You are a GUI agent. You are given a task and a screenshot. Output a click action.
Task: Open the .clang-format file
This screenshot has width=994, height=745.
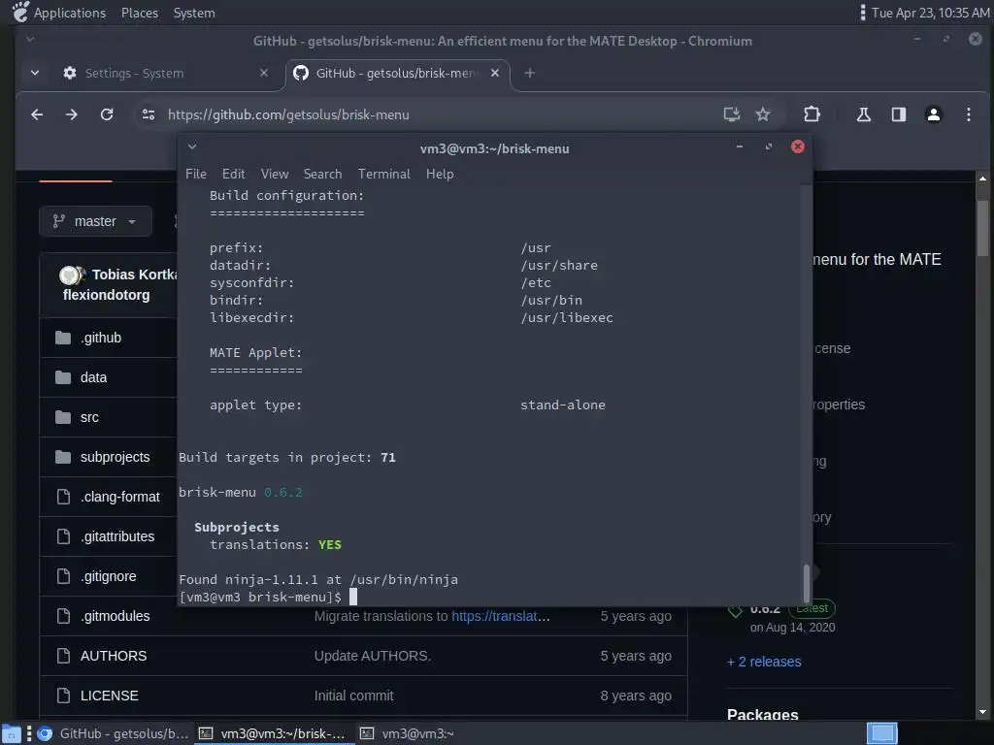[x=119, y=498]
